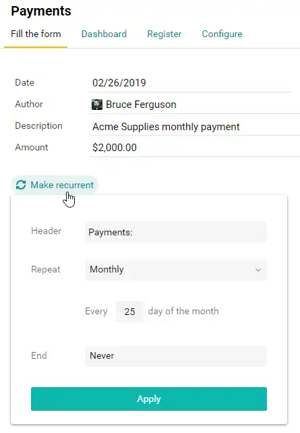Open the Monthly repeat dropdown

[176, 270]
